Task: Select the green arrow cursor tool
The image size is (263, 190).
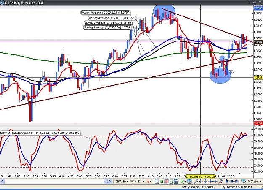Action: tap(182, 182)
